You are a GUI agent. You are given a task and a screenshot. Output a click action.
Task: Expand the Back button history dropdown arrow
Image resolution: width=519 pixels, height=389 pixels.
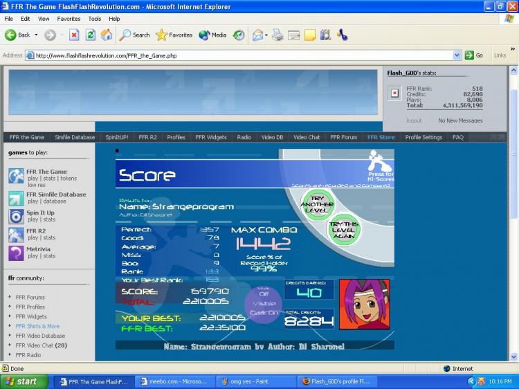click(x=36, y=35)
